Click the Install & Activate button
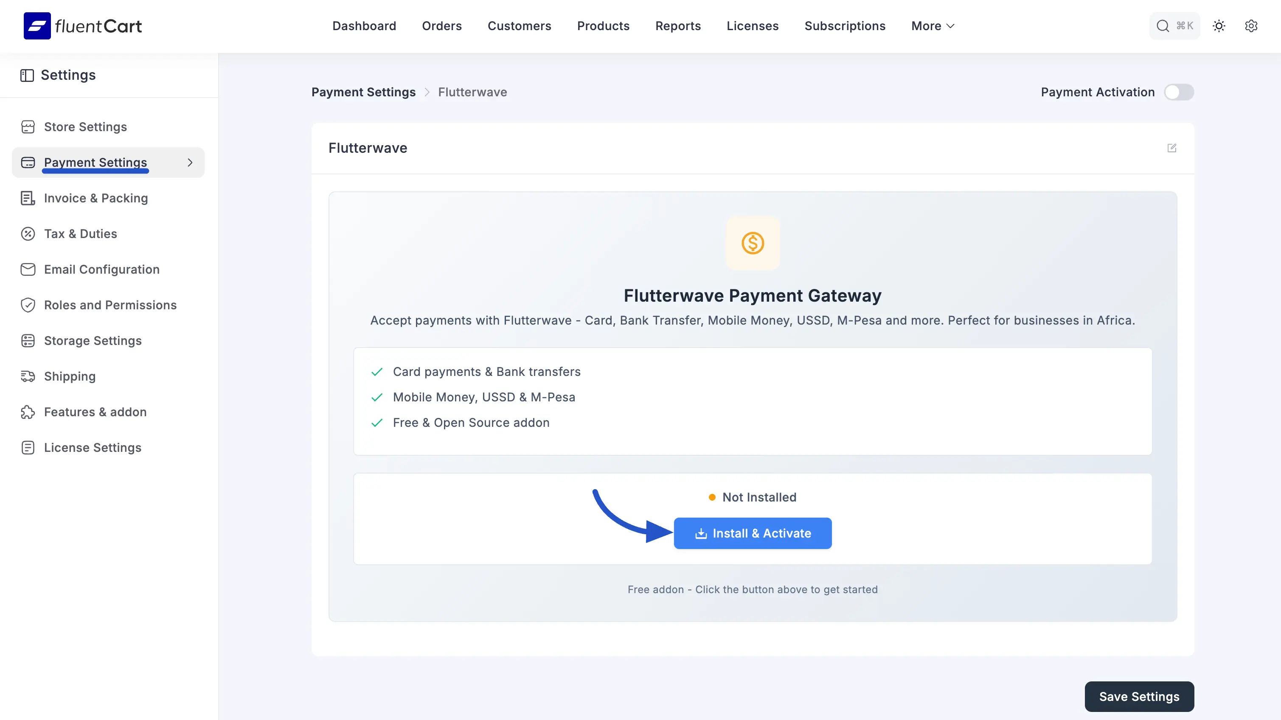Screen dimensions: 1281x720 coord(753,533)
